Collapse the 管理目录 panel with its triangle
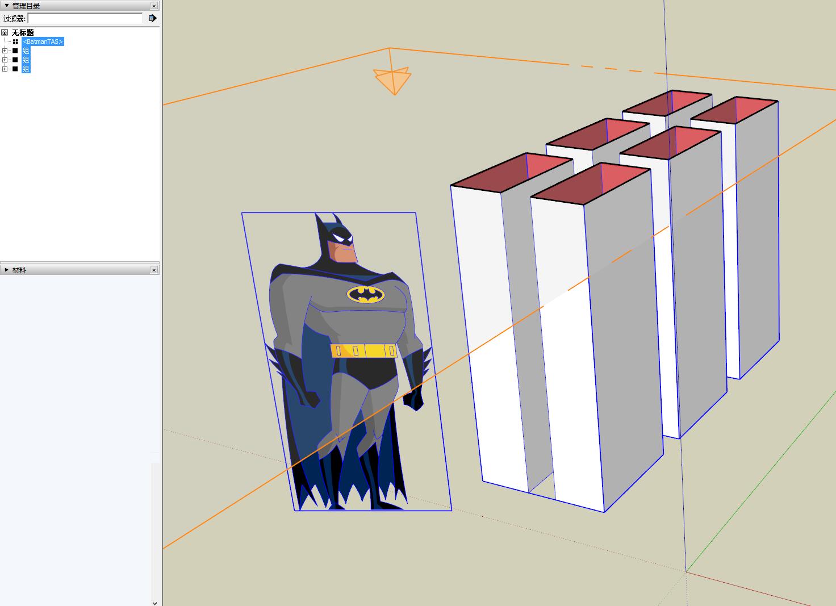Image resolution: width=836 pixels, height=606 pixels. tap(7, 6)
